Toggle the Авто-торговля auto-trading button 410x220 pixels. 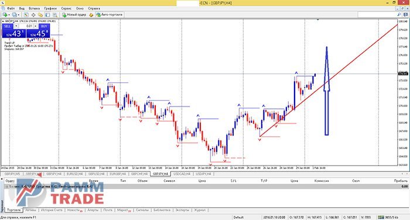click(110, 15)
